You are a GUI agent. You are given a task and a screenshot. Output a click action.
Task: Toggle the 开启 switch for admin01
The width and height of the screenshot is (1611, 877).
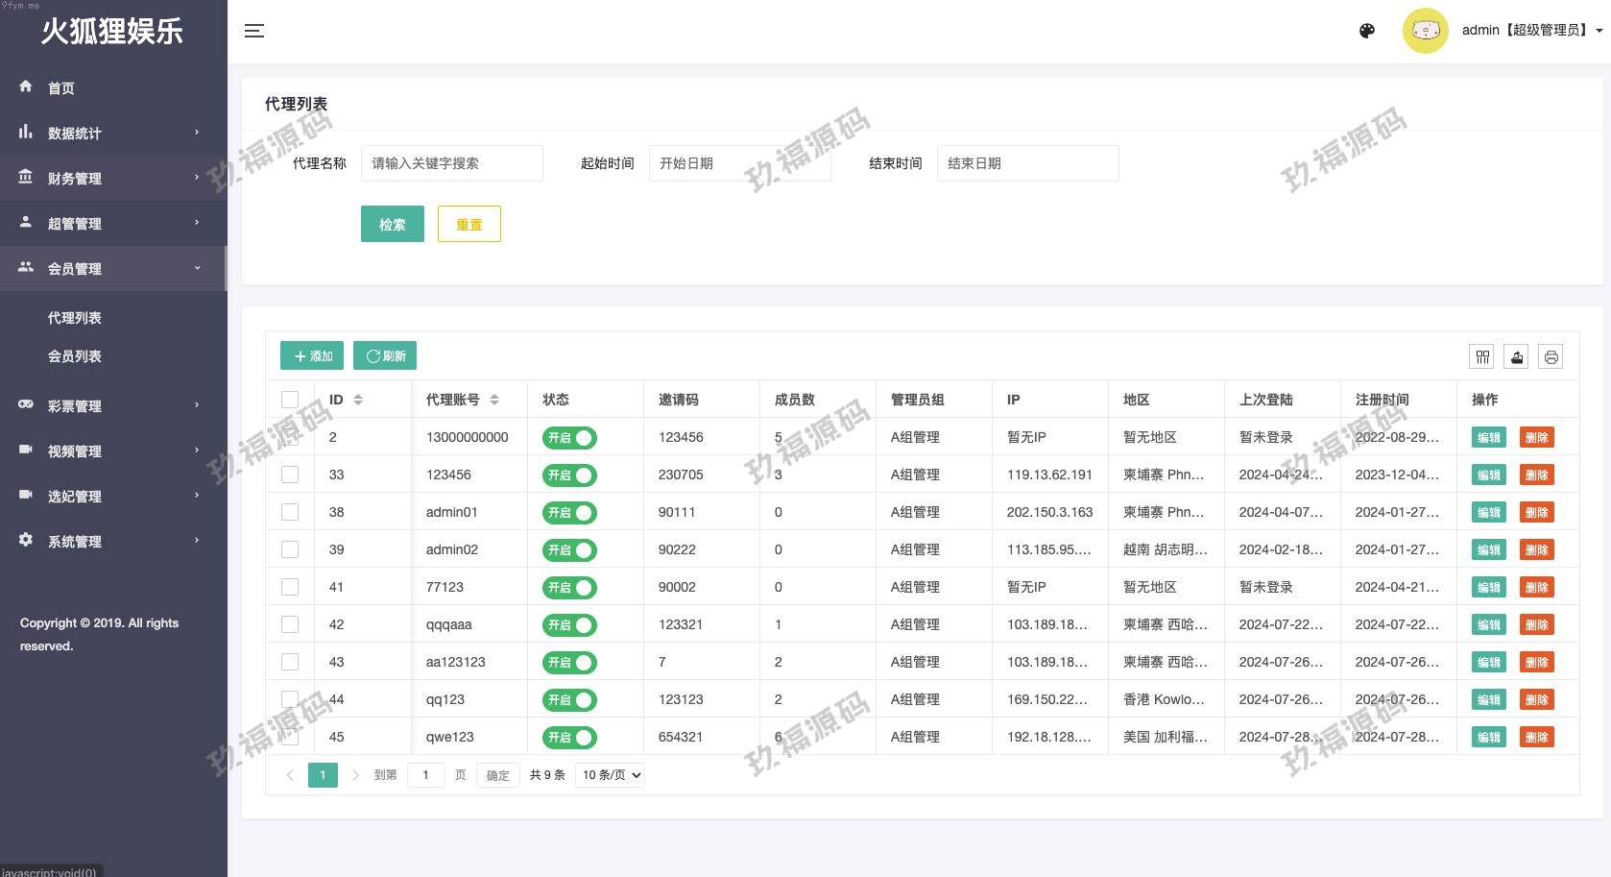[x=569, y=513]
